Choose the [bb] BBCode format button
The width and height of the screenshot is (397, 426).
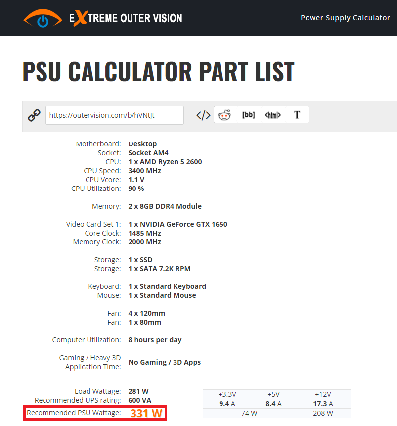pyautogui.click(x=249, y=115)
